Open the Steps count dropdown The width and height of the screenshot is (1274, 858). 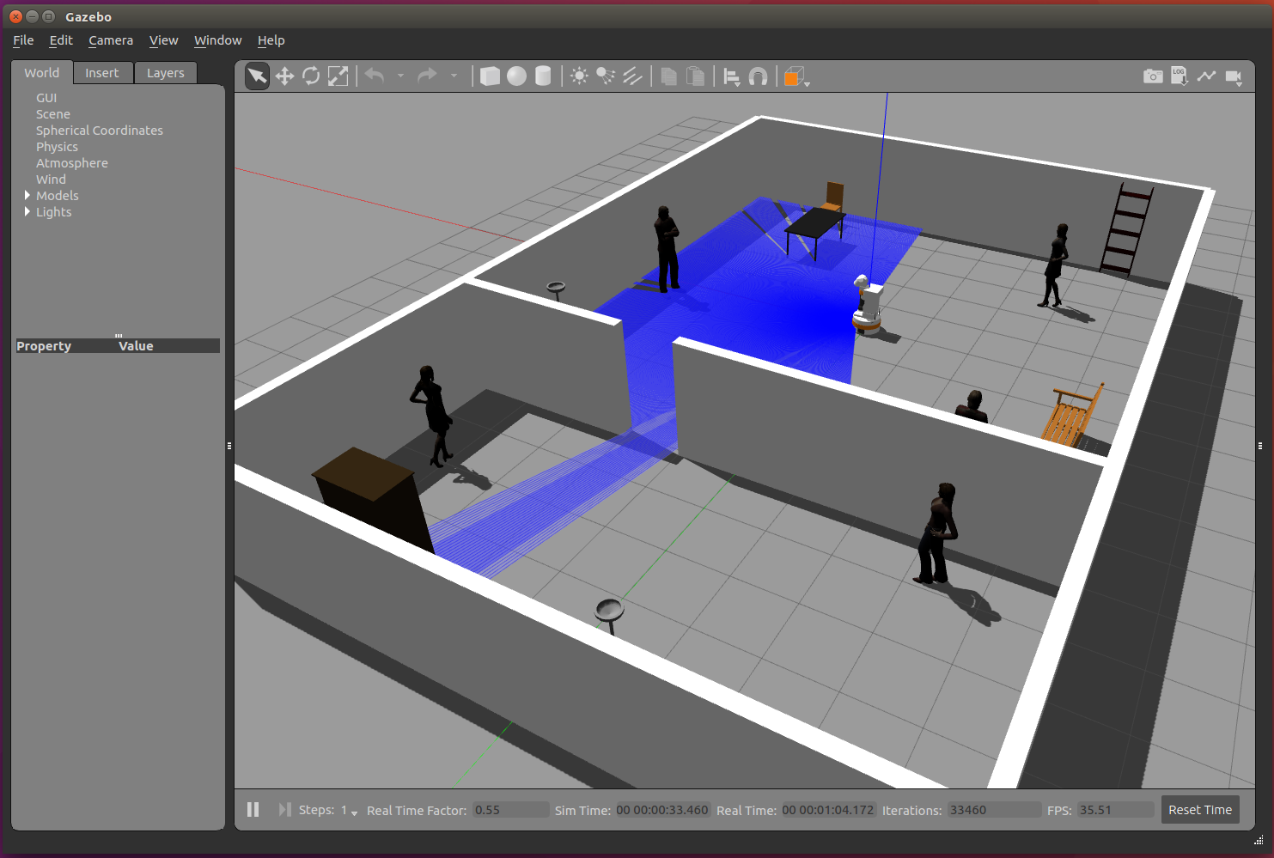[x=354, y=812]
